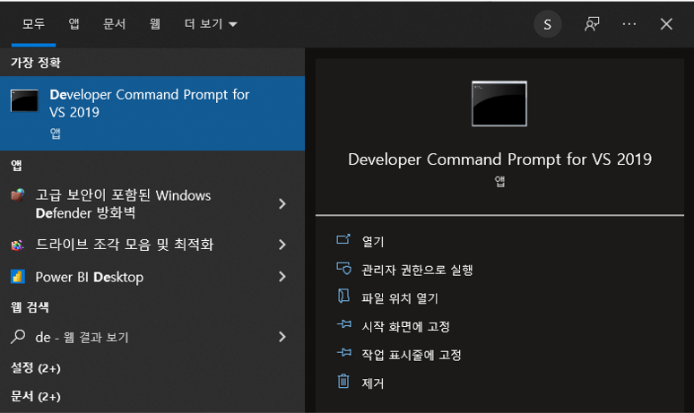Viewport: 694px width, 413px height.
Task: Open the 더 보기 dropdown
Action: point(211,24)
